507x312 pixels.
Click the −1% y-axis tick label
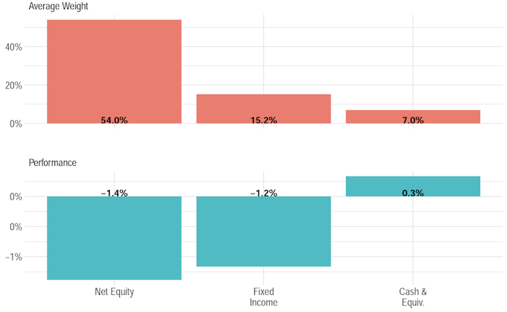(13, 258)
